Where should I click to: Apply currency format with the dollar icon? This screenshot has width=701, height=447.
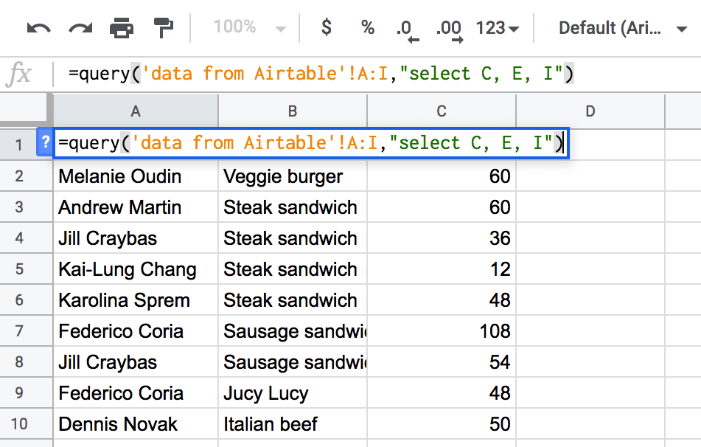pos(326,27)
